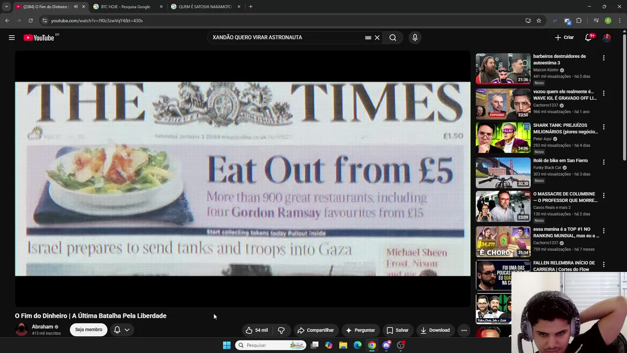
Task: Open the YouTube guide hamburger menu
Action: click(x=12, y=37)
